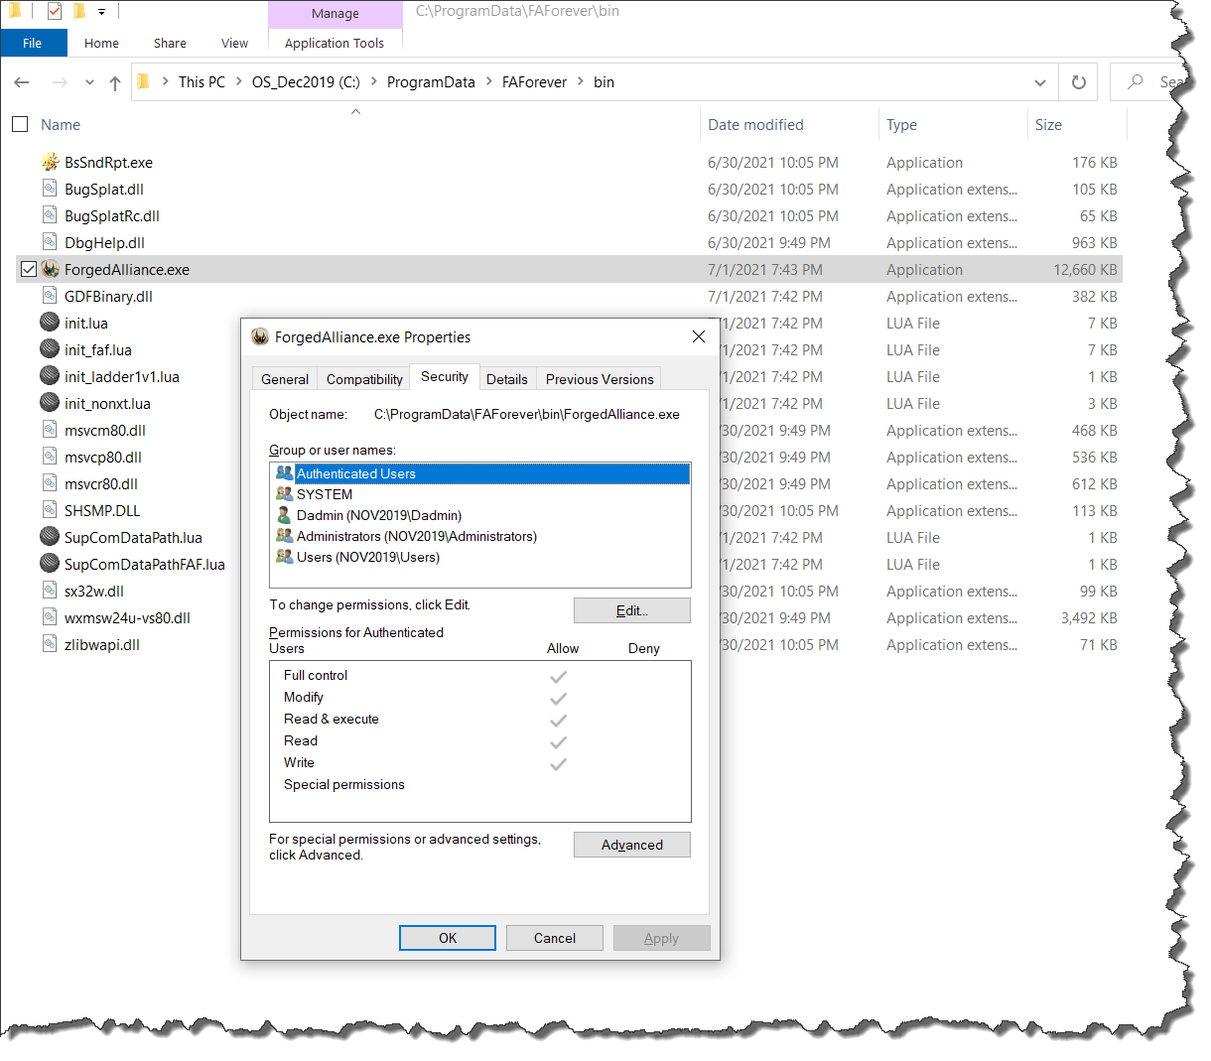Click the wxmsw24u-vs80.dll file icon
The image size is (1211, 1061).
click(x=51, y=617)
